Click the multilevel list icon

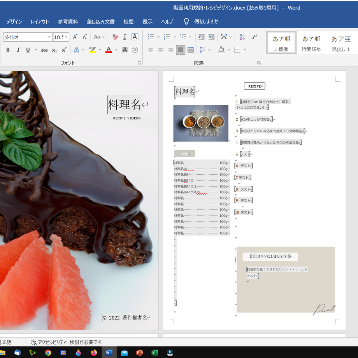tap(183, 37)
